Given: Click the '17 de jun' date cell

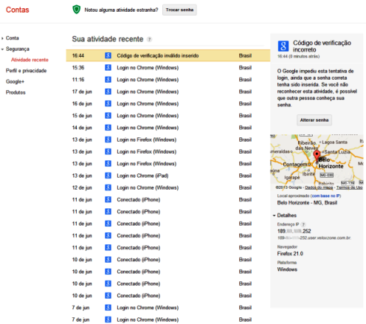Looking at the screenshot, I should click(x=82, y=92).
